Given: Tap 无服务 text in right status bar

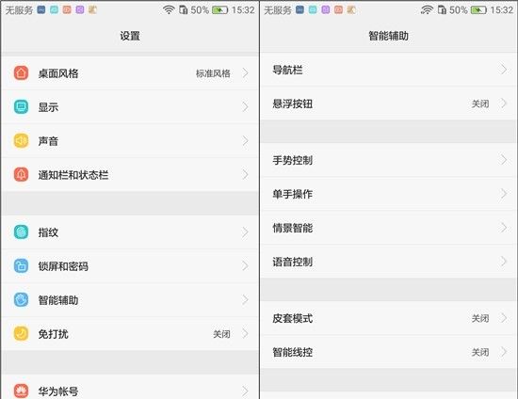Looking at the screenshot, I should pyautogui.click(x=278, y=10).
